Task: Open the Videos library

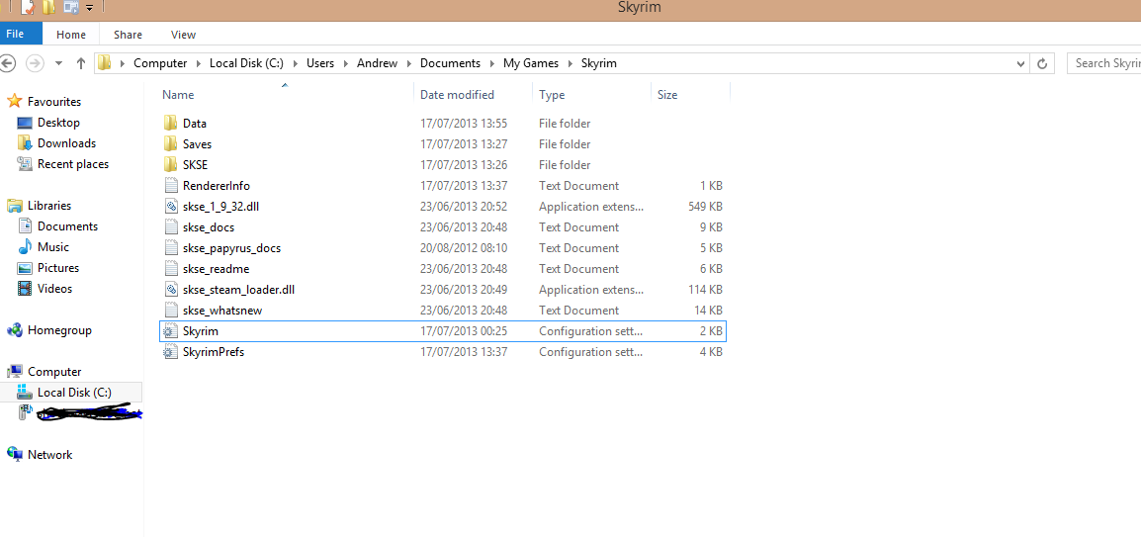Action: coord(54,288)
